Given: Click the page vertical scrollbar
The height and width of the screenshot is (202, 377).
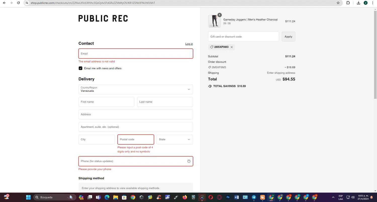Looking at the screenshot, I should click(375, 55).
